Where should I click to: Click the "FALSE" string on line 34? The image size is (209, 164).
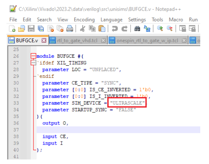click(x=126, y=110)
